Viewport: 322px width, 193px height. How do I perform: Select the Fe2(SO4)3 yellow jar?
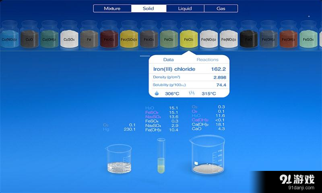point(129,36)
